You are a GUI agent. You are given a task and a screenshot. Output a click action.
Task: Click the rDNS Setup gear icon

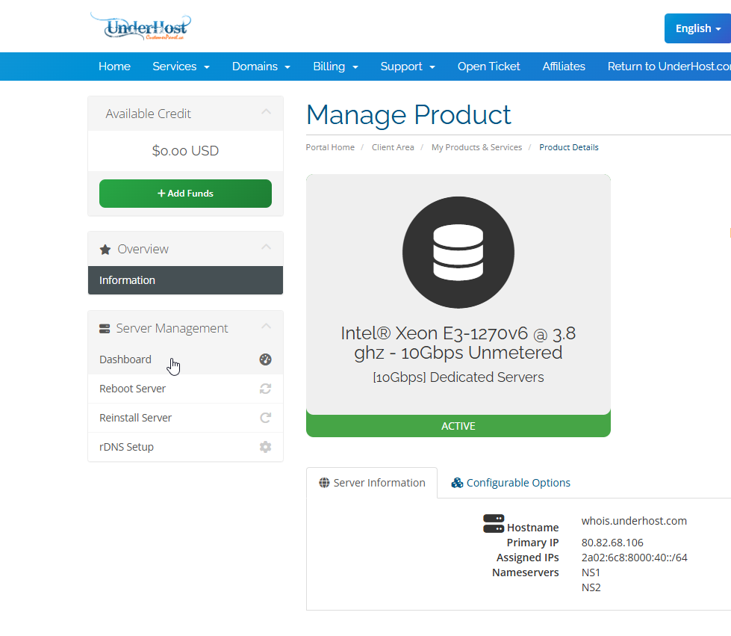point(265,447)
